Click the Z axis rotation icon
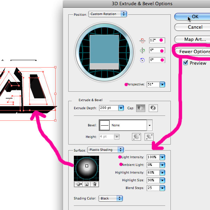Viewport: 210px width, 210px height. 142,60
